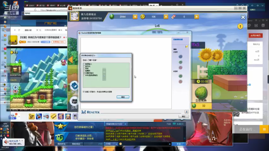
Task: Tick the first device checkbox, line input
Action: click(84, 64)
